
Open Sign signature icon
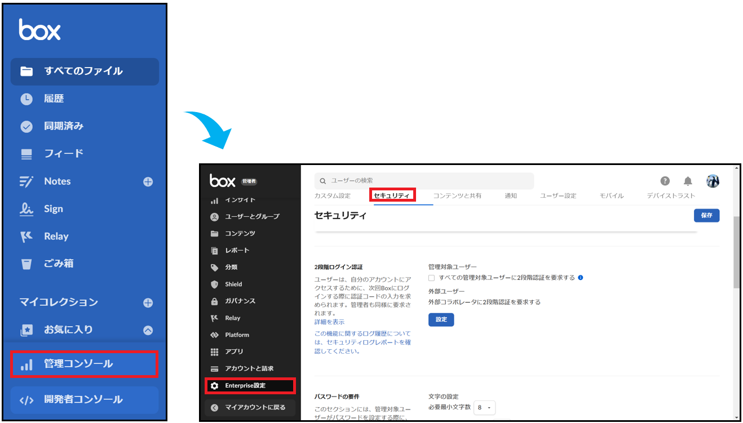tap(26, 209)
